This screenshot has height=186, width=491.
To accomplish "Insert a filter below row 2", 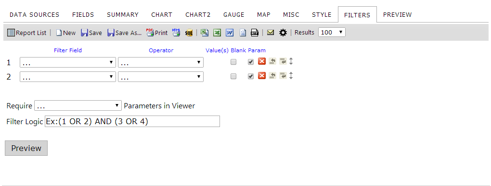I will (283, 76).
